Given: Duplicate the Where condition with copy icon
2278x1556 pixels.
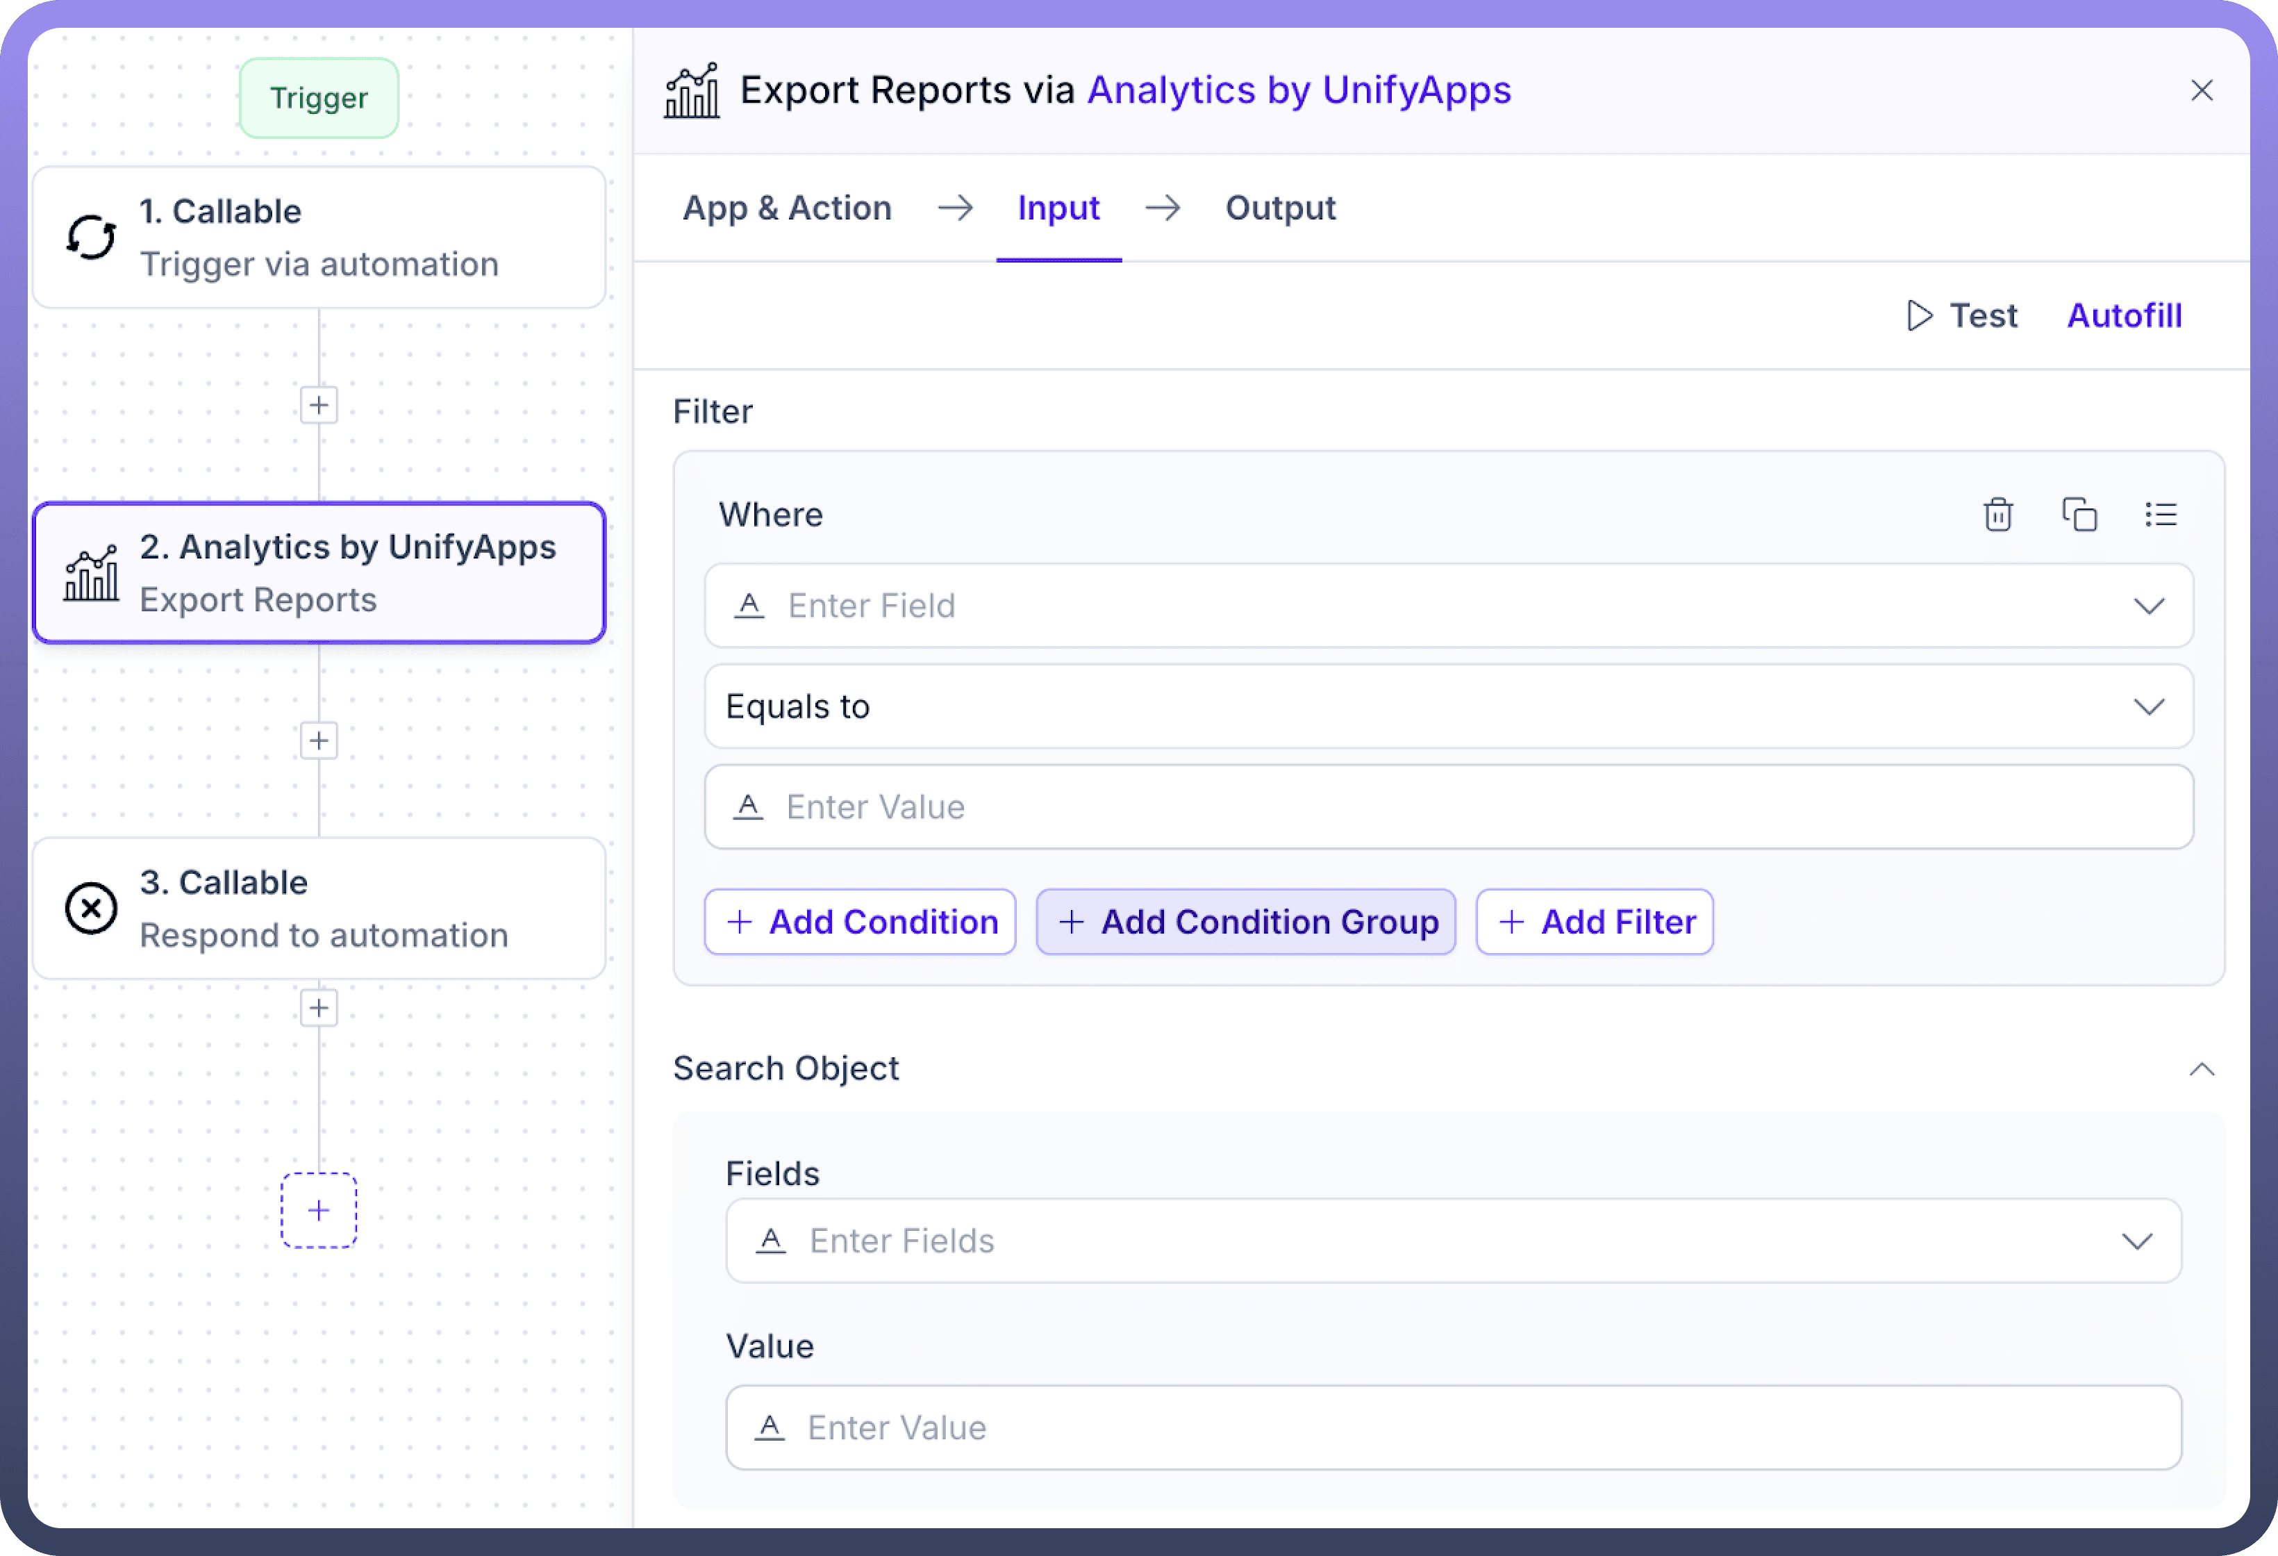Looking at the screenshot, I should pyautogui.click(x=2079, y=515).
